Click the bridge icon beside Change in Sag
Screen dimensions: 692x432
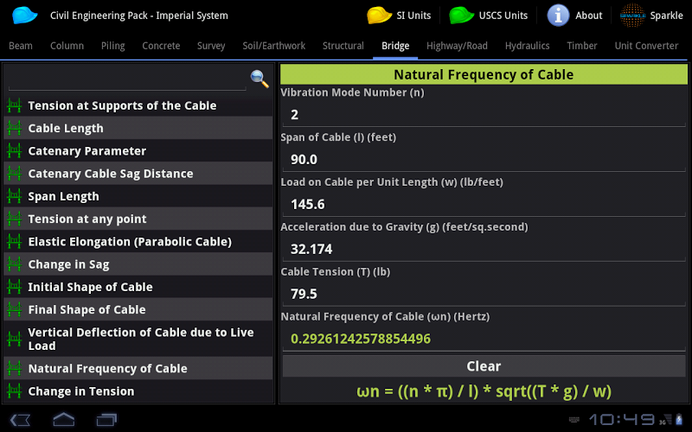coord(14,264)
